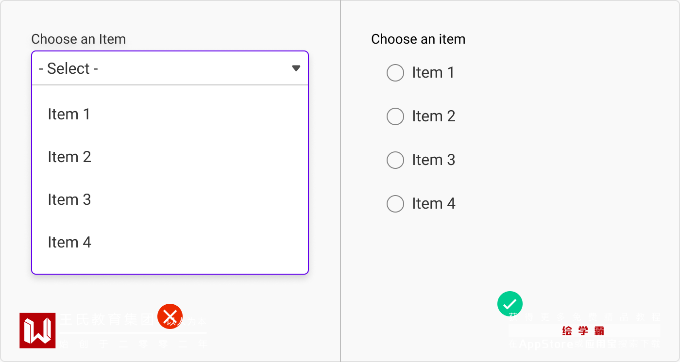This screenshot has height=362, width=680.
Task: Click the 王氏教育集团 watermark text
Action: coord(107,320)
